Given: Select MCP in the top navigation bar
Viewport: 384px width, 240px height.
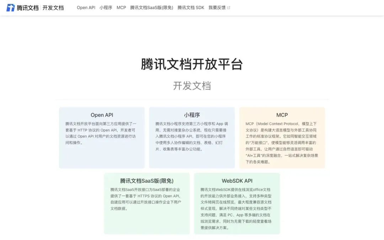Looking at the screenshot, I should pyautogui.click(x=121, y=7).
